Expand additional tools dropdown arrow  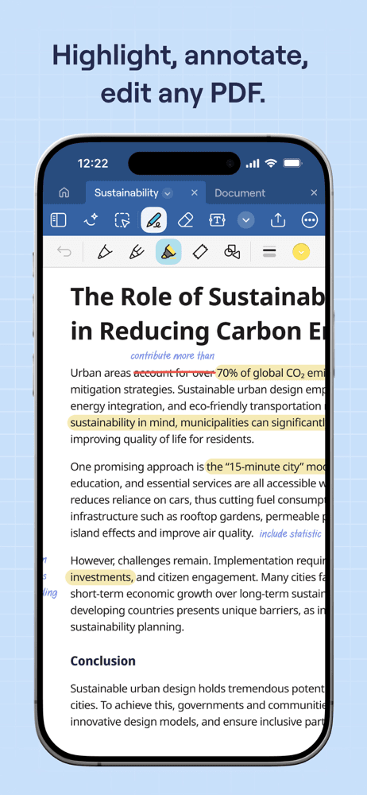[245, 220]
